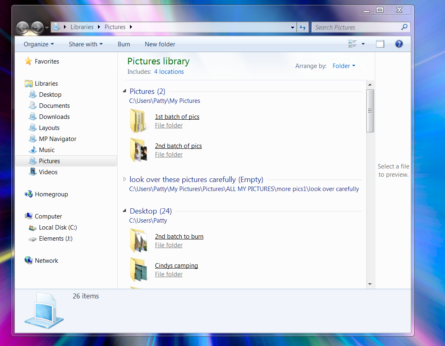The height and width of the screenshot is (346, 445).
Task: Click the 2nd batch to burn folder thumbnail
Action: coord(138,241)
